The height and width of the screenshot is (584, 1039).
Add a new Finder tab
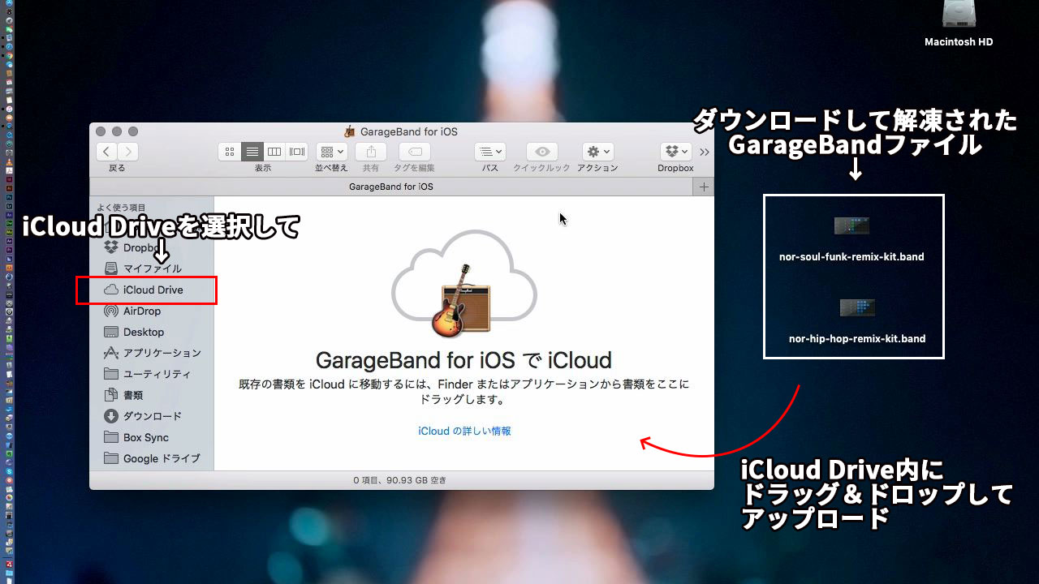coord(704,187)
